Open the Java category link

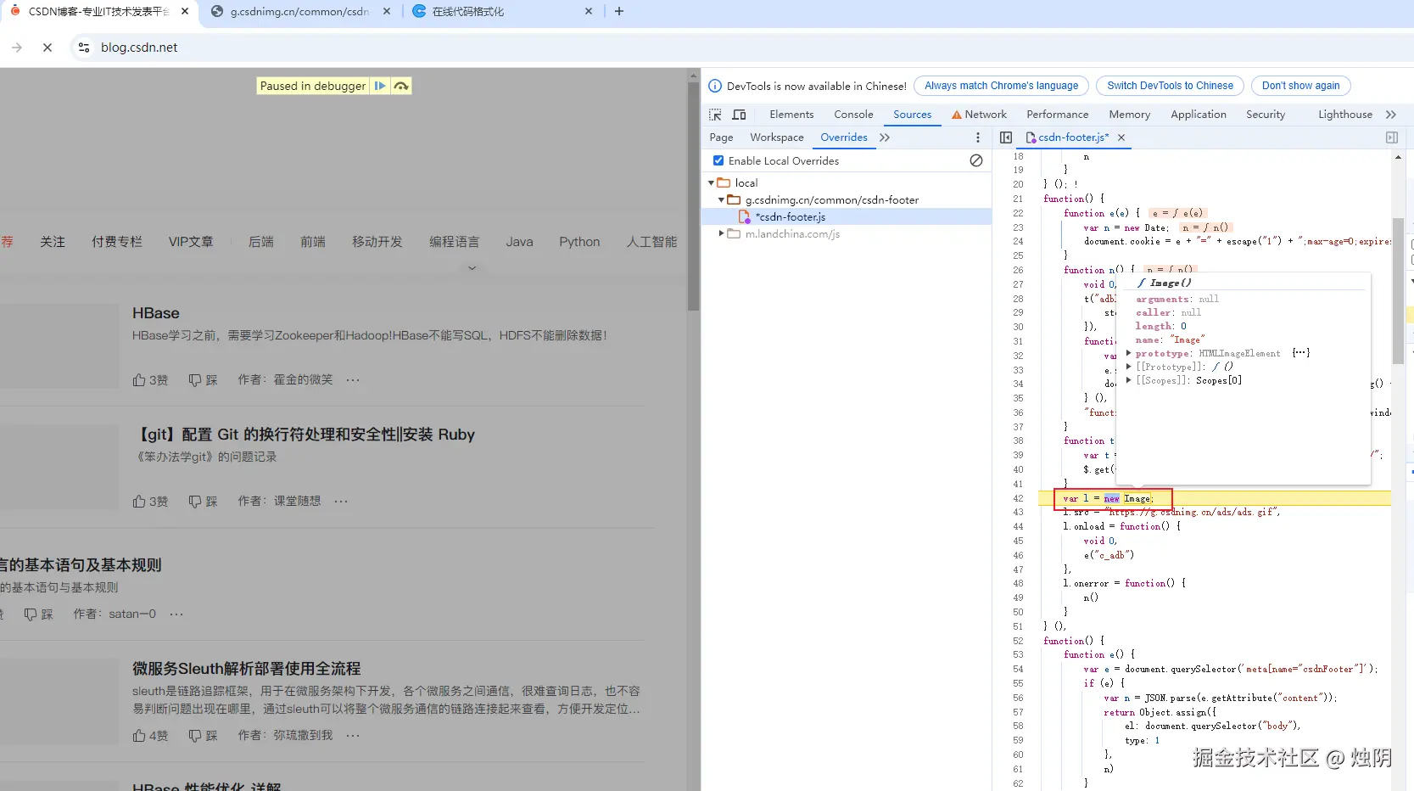click(519, 242)
